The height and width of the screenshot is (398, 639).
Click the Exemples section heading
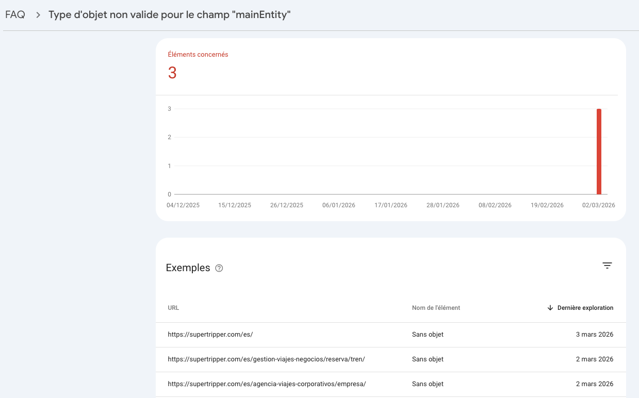pyautogui.click(x=188, y=268)
